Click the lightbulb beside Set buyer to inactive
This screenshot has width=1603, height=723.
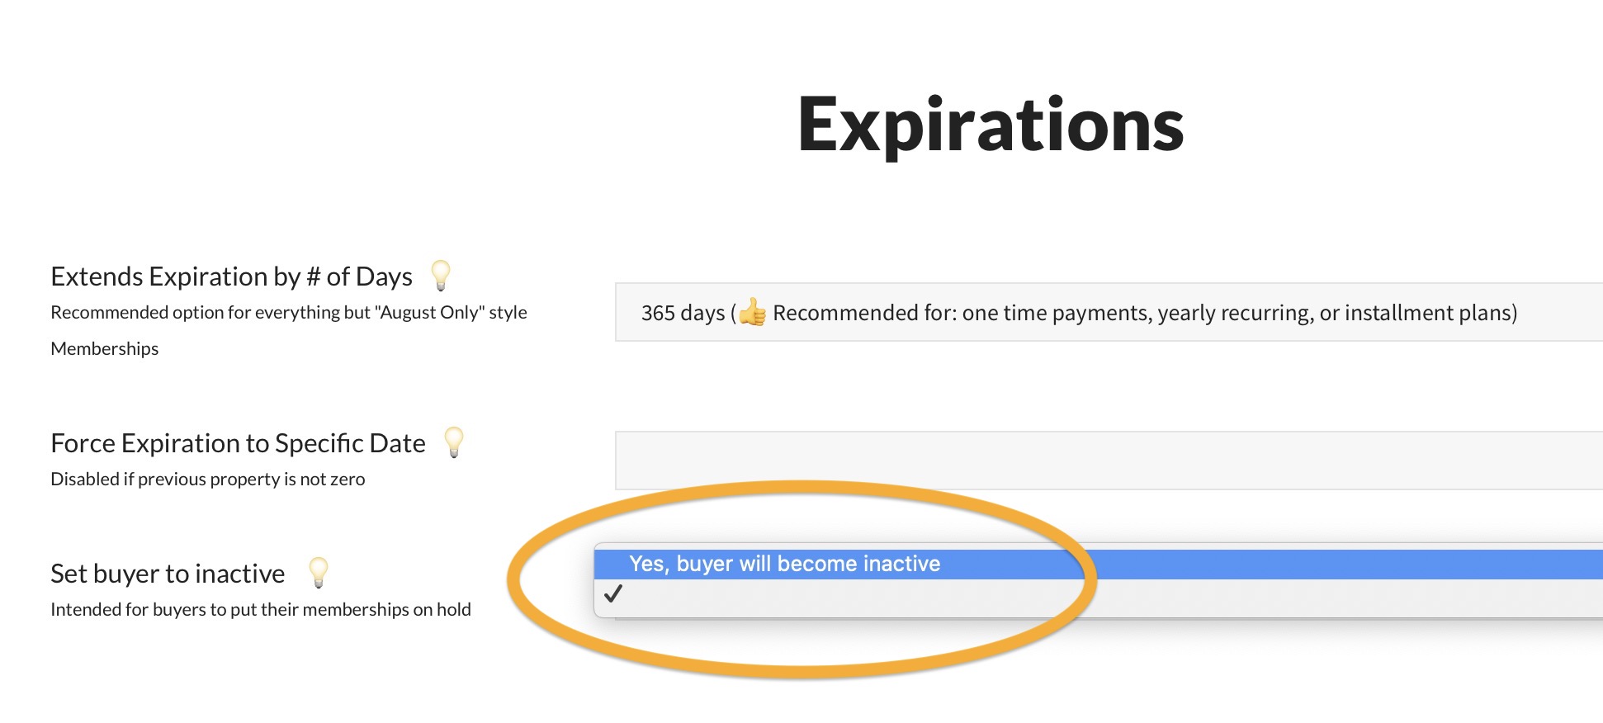[x=319, y=571]
